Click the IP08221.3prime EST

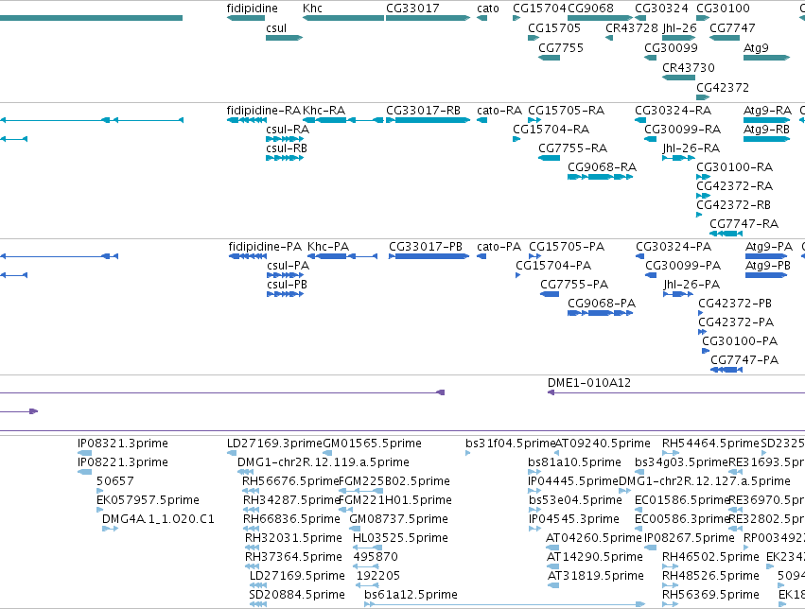pos(85,472)
